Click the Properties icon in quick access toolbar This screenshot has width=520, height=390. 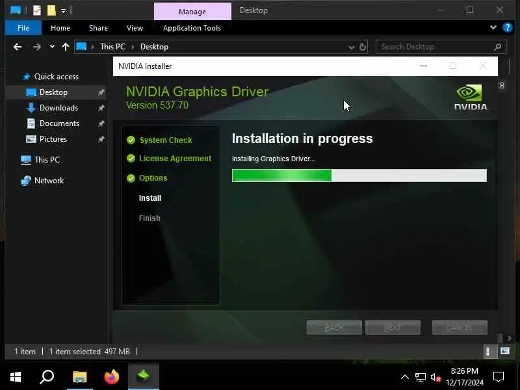[37, 10]
